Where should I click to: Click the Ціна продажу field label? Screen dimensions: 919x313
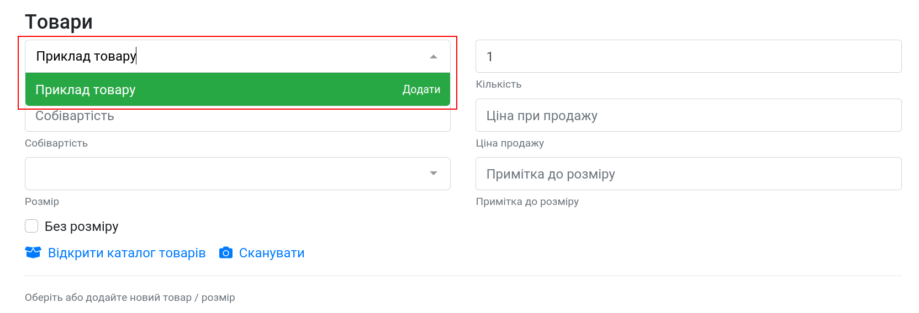(x=510, y=143)
